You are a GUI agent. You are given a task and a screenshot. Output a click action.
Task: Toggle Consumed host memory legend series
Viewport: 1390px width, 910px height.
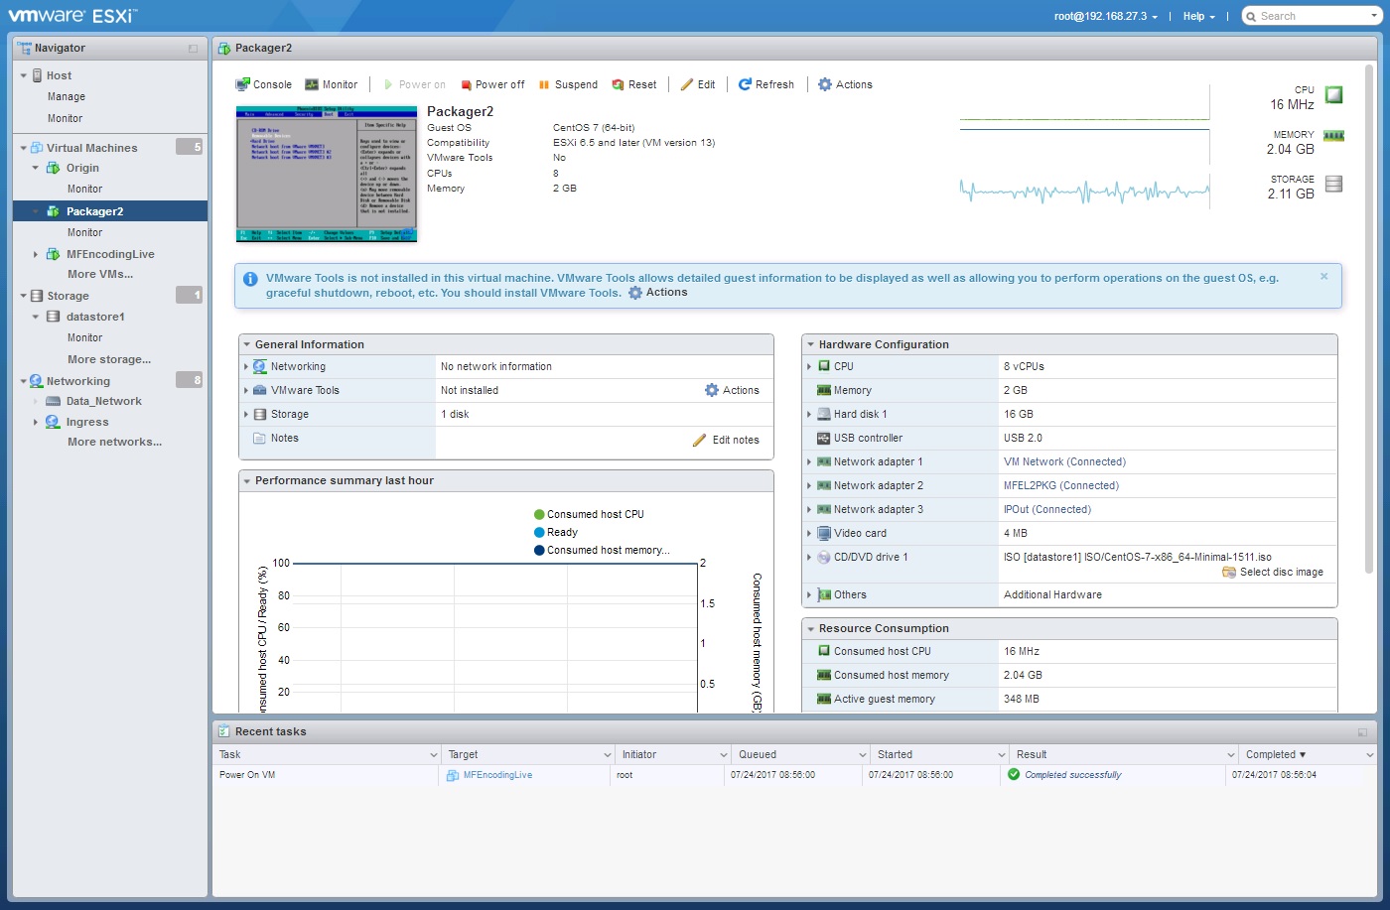pos(602,550)
